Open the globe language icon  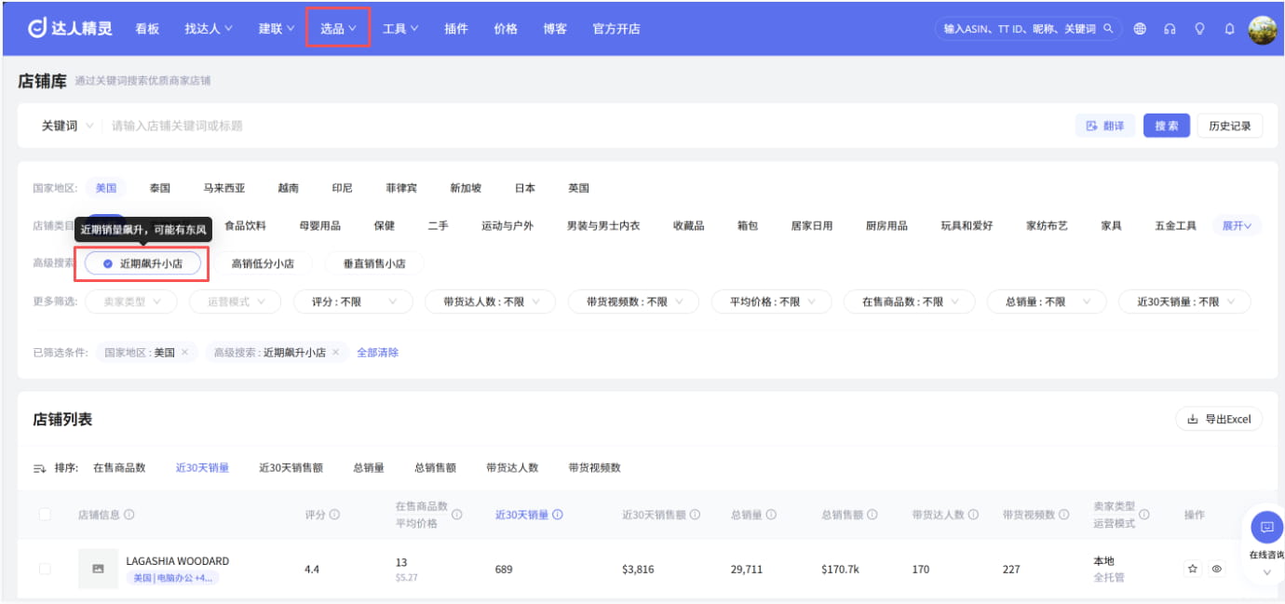click(1140, 29)
